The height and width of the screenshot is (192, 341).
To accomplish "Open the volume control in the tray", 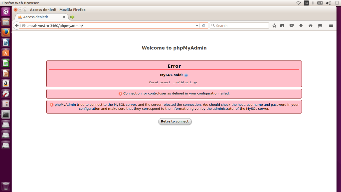I will [x=329, y=3].
